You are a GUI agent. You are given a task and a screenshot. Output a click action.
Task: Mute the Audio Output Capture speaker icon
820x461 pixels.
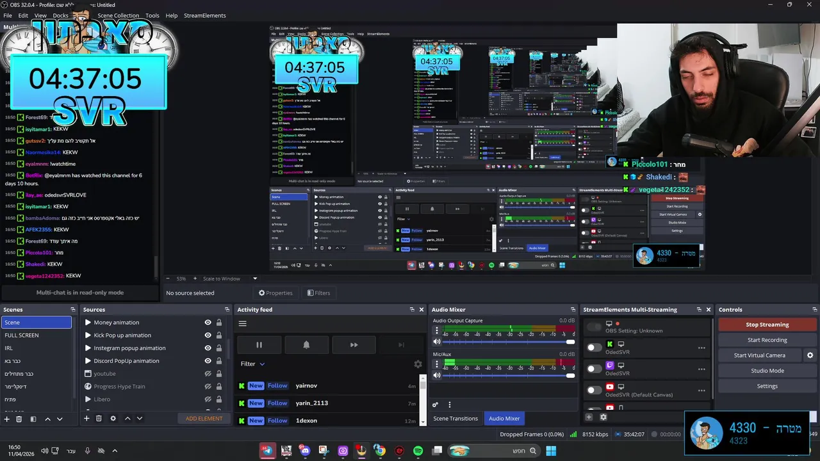pos(437,342)
